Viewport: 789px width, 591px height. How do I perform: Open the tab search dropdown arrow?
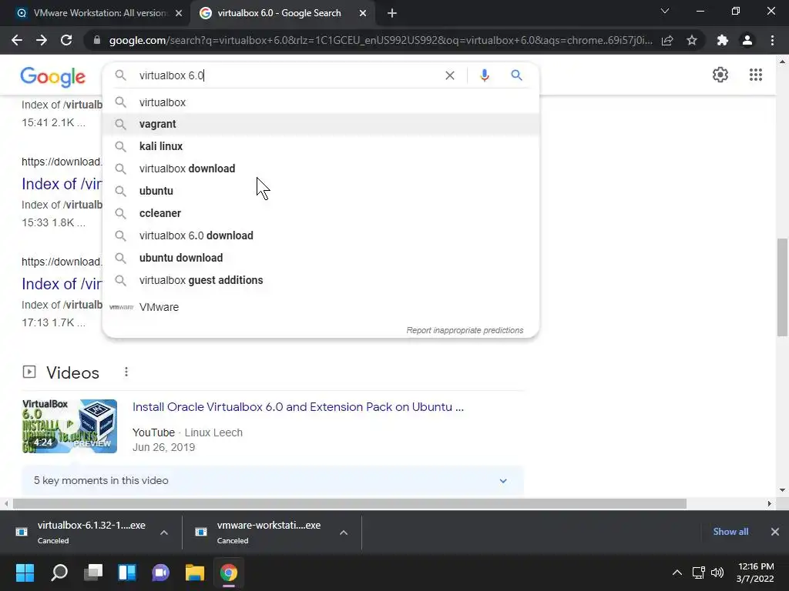tap(665, 11)
